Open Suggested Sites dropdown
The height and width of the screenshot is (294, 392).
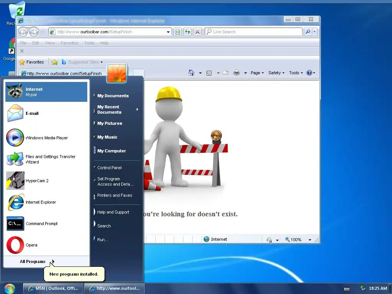click(x=82, y=62)
